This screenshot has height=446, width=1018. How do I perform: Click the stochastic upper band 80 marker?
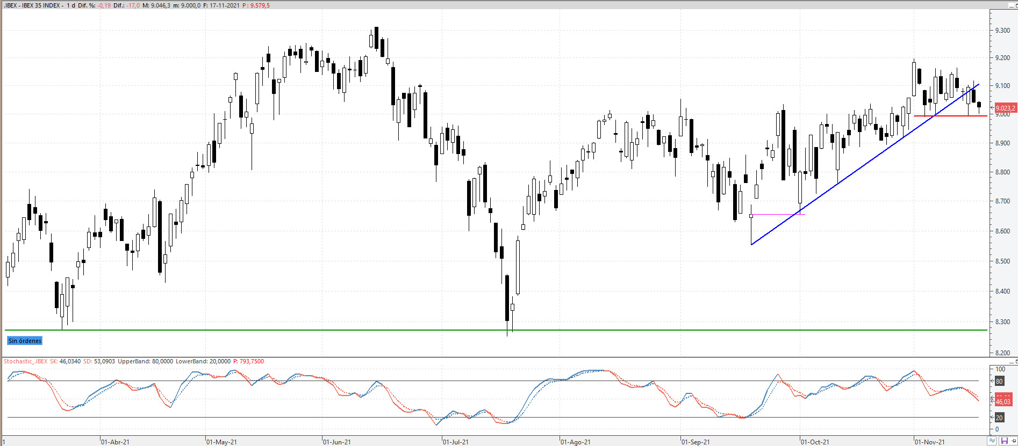coord(999,381)
